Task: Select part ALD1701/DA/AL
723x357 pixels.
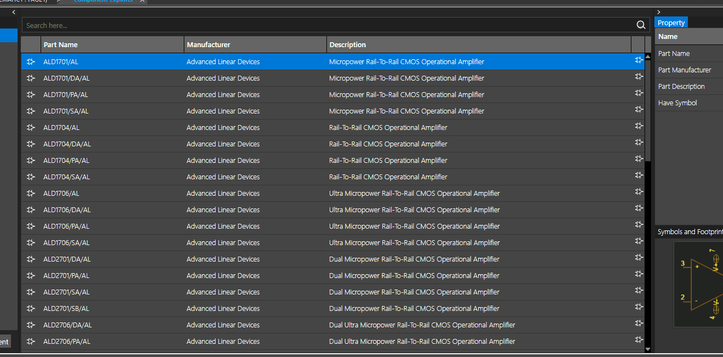Action: pyautogui.click(x=66, y=78)
